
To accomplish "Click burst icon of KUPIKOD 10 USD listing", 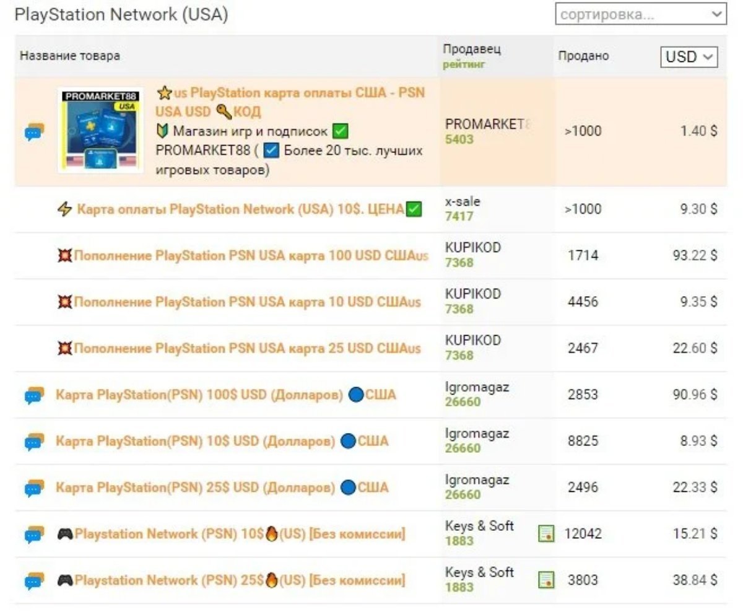I will point(64,302).
